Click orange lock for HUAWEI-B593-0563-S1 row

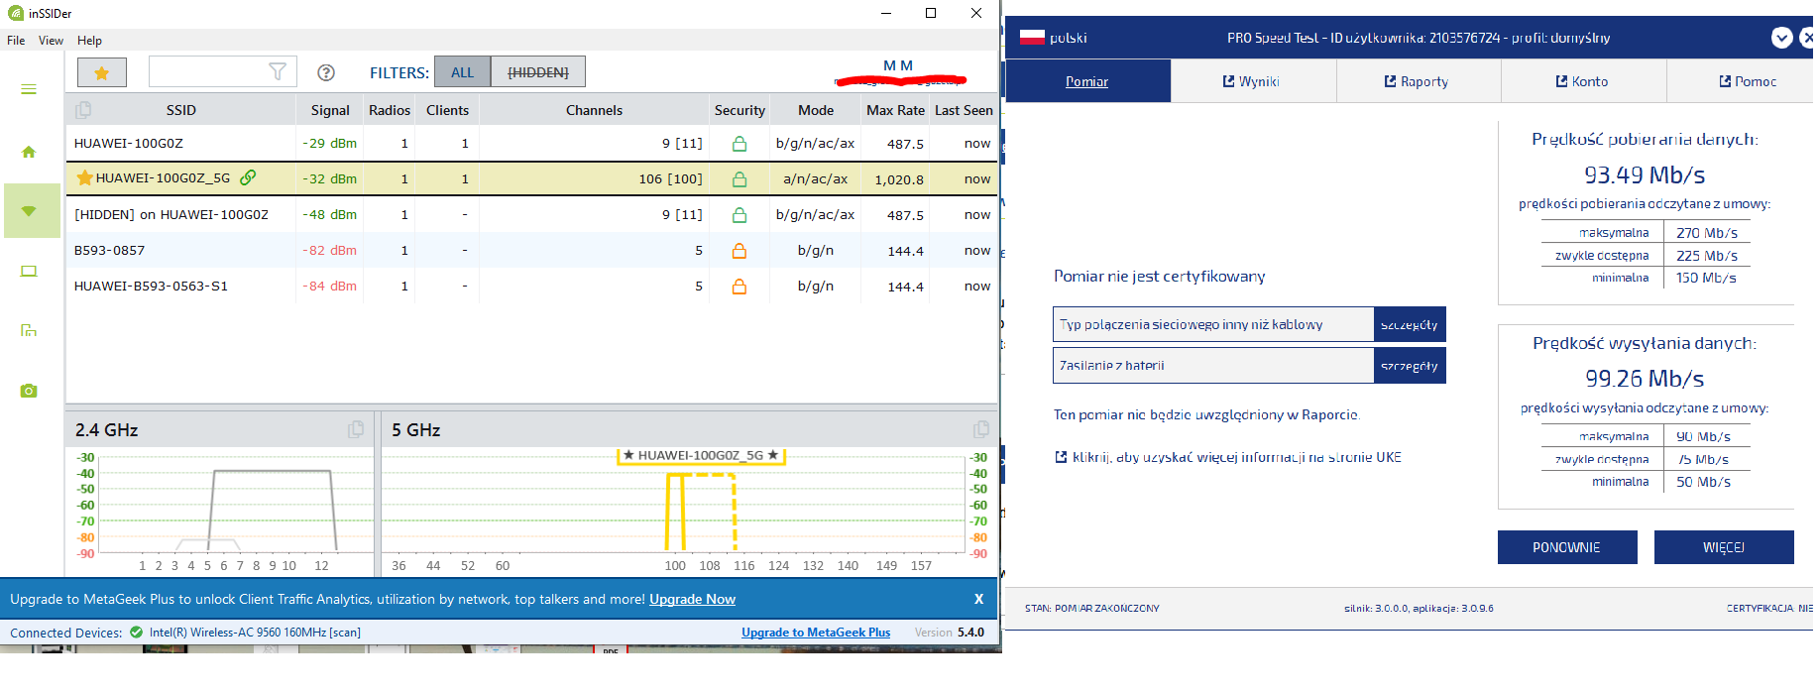click(739, 287)
